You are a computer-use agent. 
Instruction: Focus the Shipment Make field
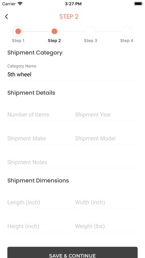(38, 139)
